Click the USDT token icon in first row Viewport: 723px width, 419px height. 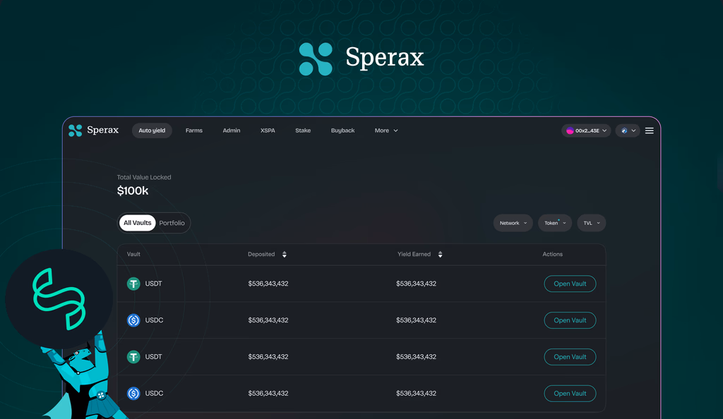tap(133, 284)
